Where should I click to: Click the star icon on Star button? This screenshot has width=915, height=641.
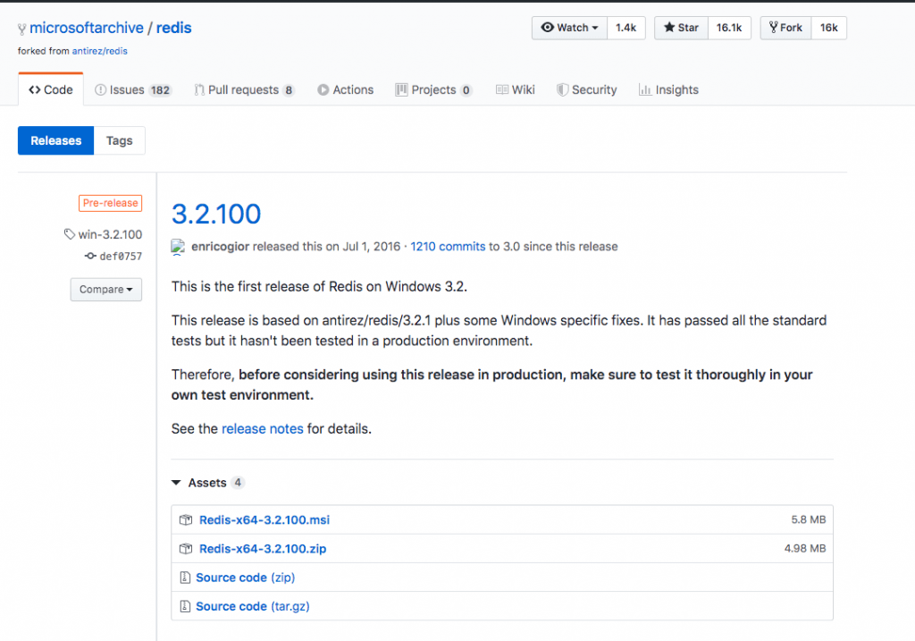(669, 28)
